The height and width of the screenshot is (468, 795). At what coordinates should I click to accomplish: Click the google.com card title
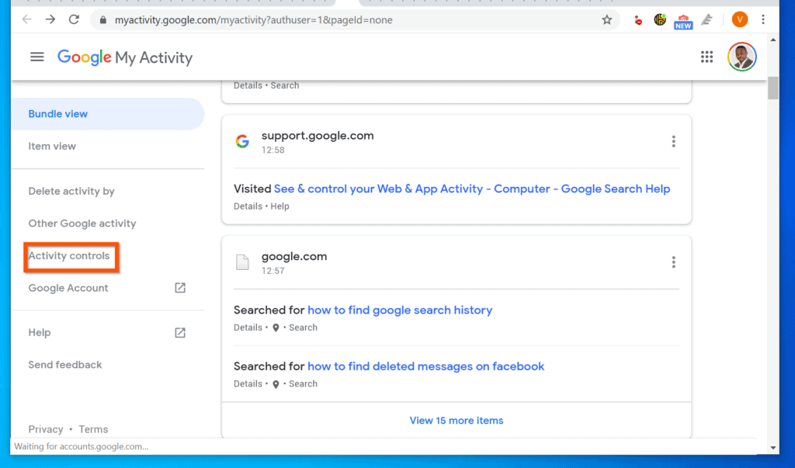coord(294,256)
